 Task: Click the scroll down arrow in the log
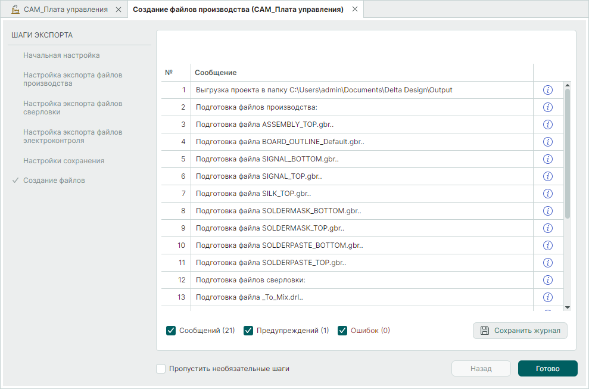pos(567,307)
